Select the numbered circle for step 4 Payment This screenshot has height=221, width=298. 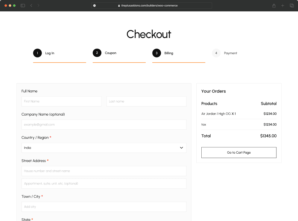tap(216, 53)
